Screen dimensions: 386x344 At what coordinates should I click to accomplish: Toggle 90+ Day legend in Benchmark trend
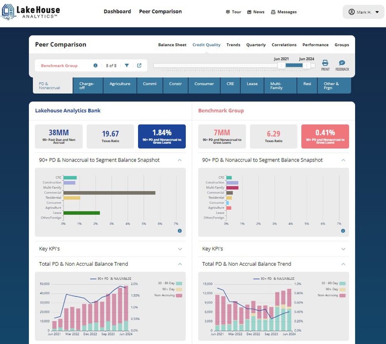(335, 289)
